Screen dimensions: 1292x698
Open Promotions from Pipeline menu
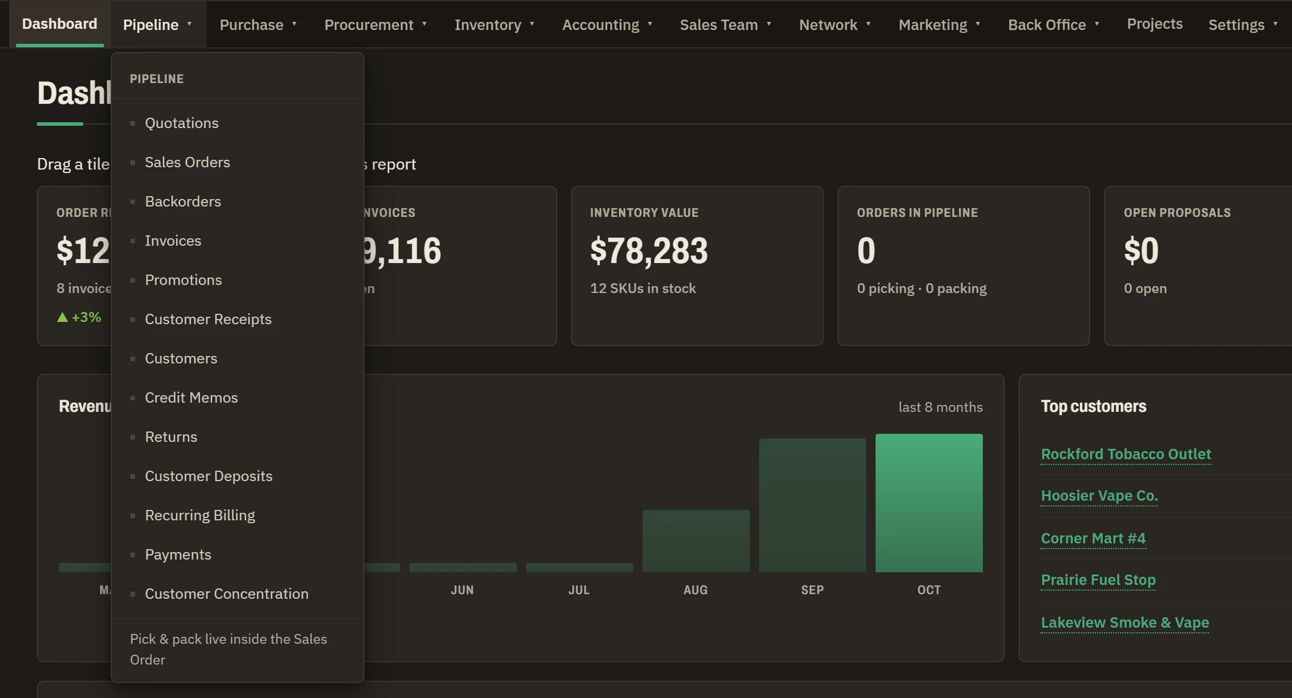pyautogui.click(x=237, y=280)
